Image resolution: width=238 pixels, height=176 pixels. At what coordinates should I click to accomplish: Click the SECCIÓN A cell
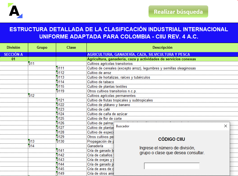point(14,54)
